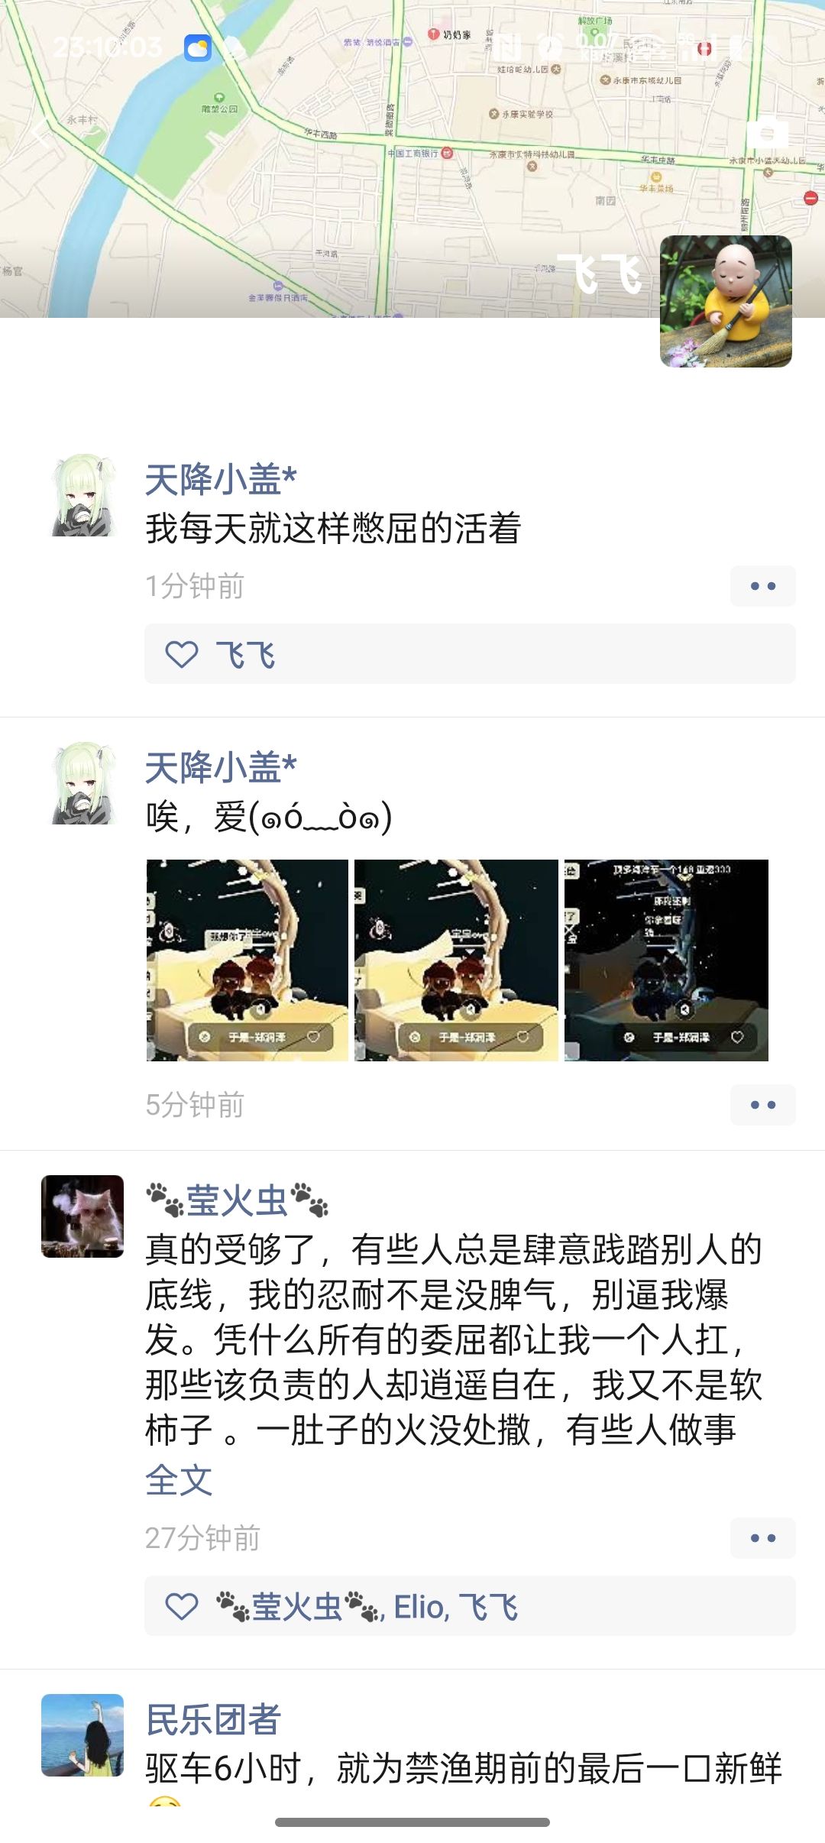Viewport: 825px width, 1843px height.
Task: Open 民乐团者 avatar
Action: pos(82,1735)
